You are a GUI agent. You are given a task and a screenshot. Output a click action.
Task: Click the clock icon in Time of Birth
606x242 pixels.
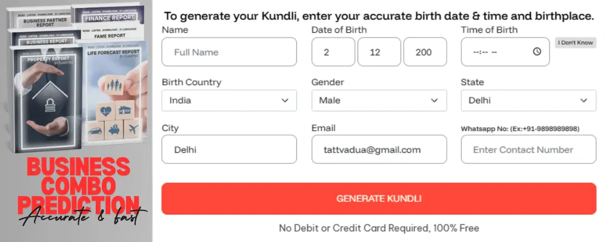[537, 52]
